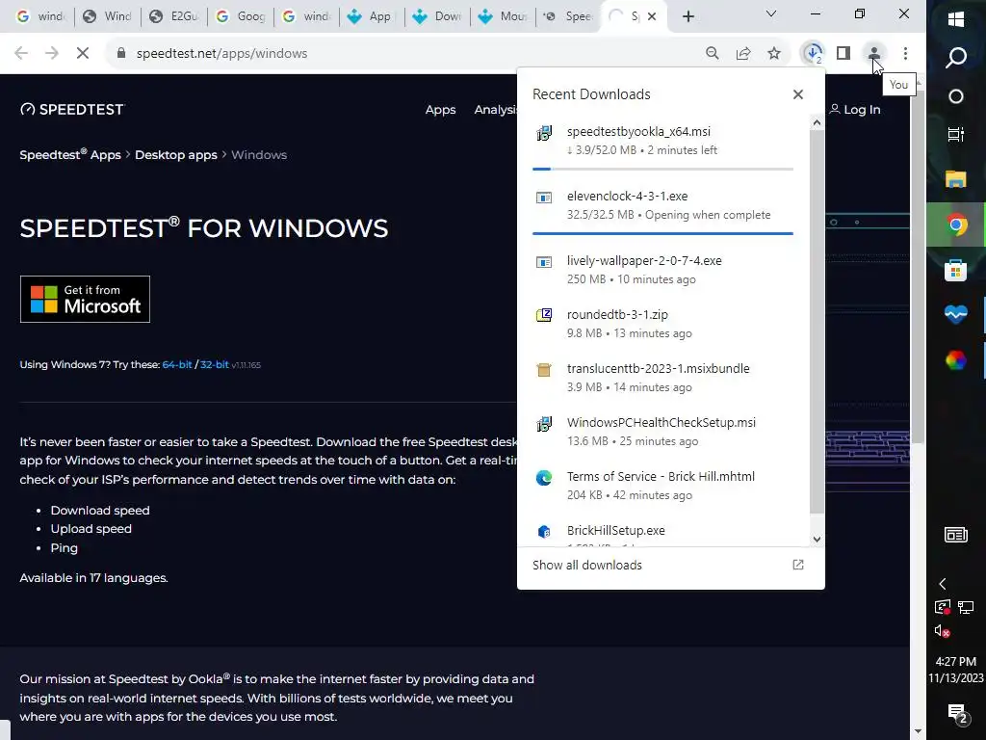Image resolution: width=986 pixels, height=740 pixels.
Task: Open the Apps menu on Speedtest
Action: (440, 110)
